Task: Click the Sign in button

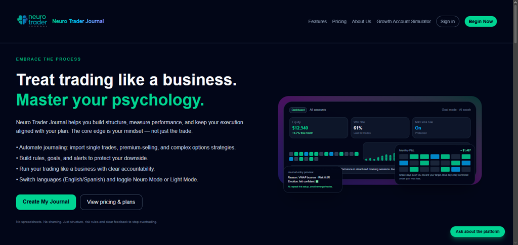Action: (448, 21)
